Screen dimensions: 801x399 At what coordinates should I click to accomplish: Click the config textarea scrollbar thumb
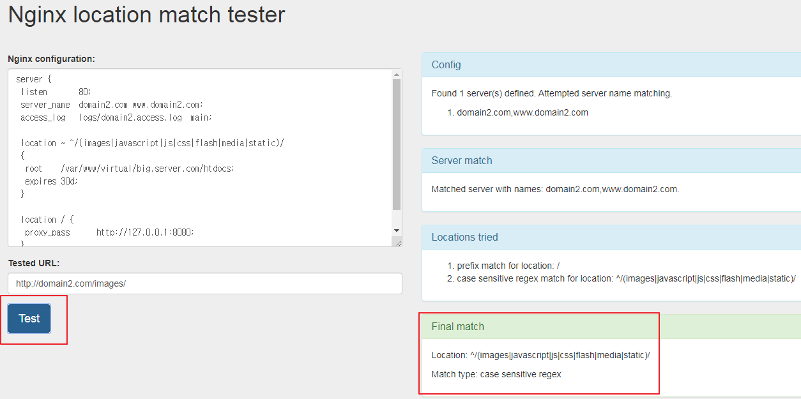point(397,144)
